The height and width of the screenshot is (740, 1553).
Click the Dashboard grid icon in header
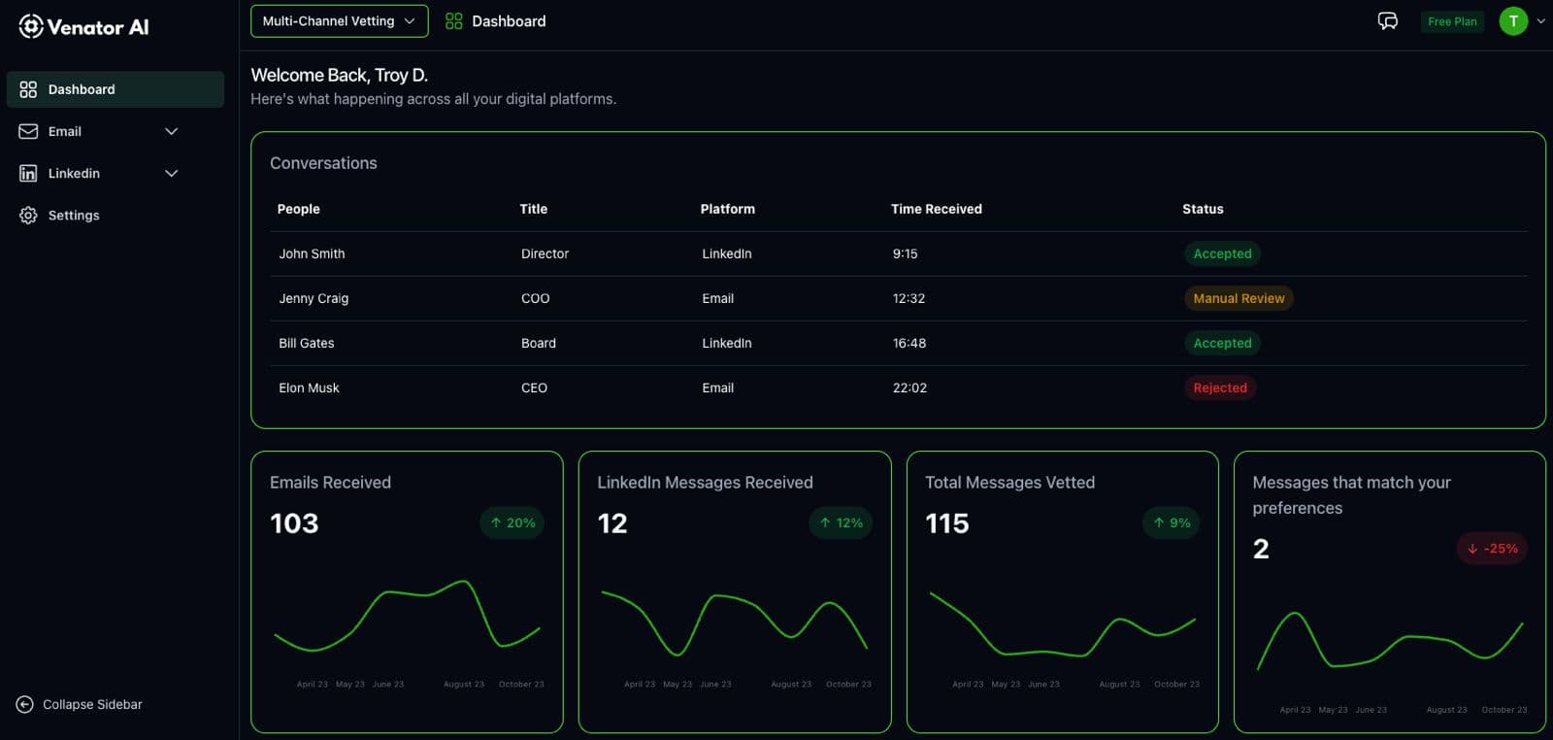[x=453, y=21]
